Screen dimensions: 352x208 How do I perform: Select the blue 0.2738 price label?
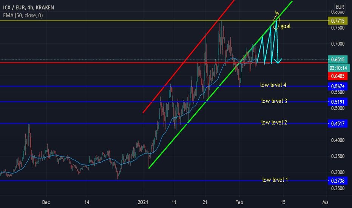[x=338, y=180]
